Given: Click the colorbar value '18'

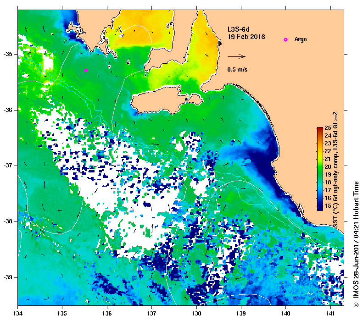Looking at the screenshot, I should [328, 182].
